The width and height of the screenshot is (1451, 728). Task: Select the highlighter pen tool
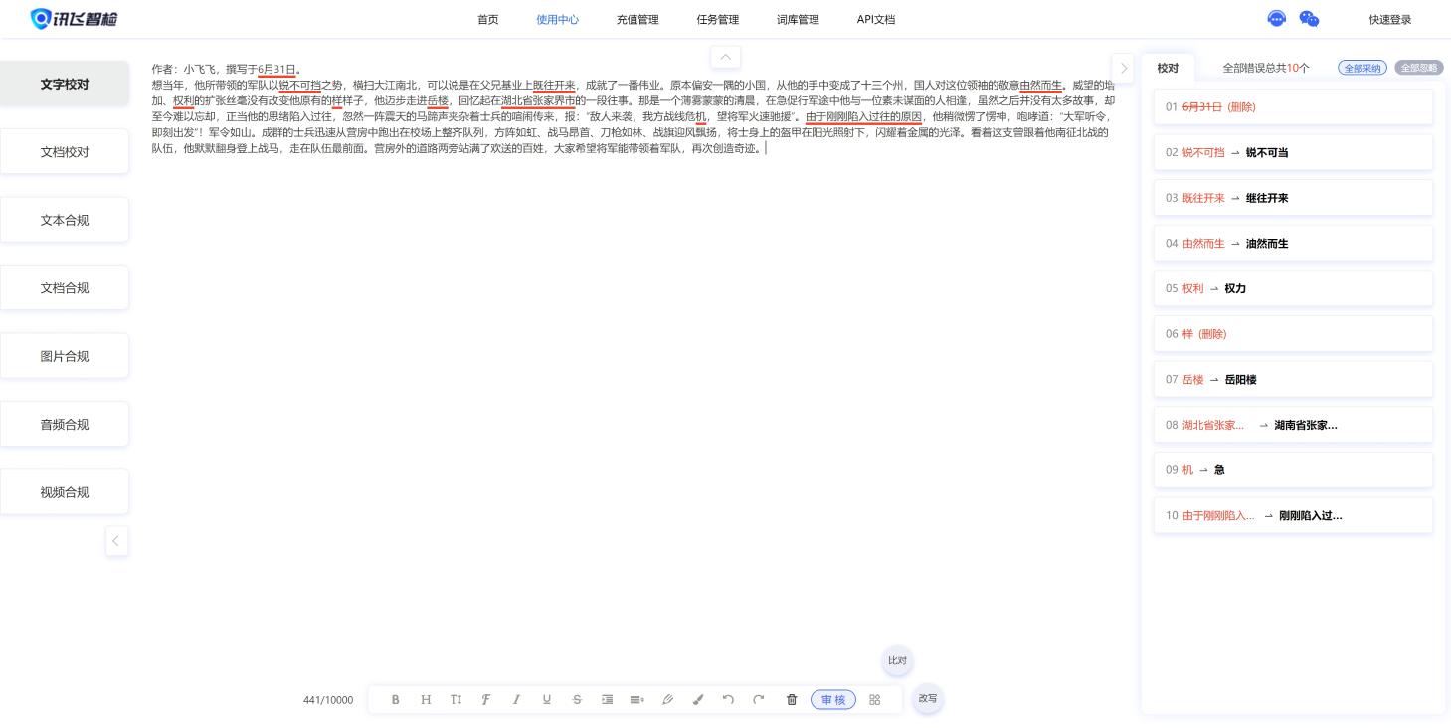pos(667,700)
